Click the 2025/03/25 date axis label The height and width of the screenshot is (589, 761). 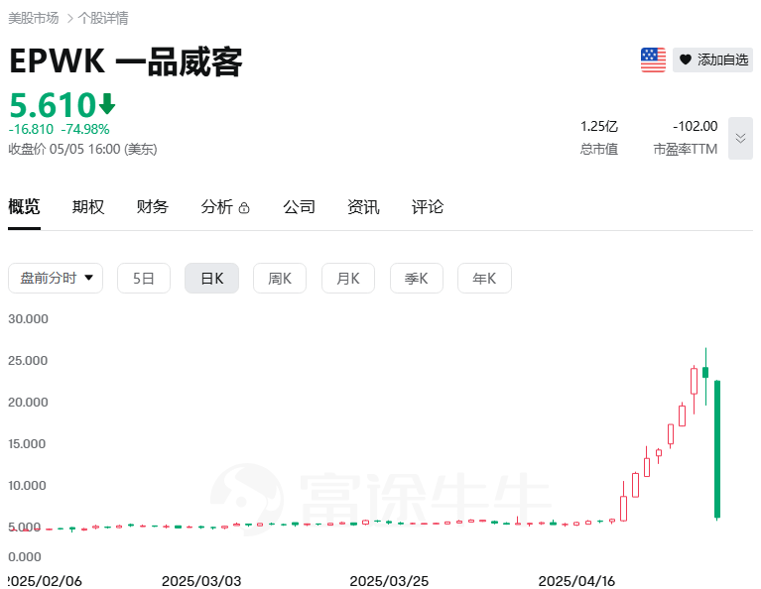[389, 581]
